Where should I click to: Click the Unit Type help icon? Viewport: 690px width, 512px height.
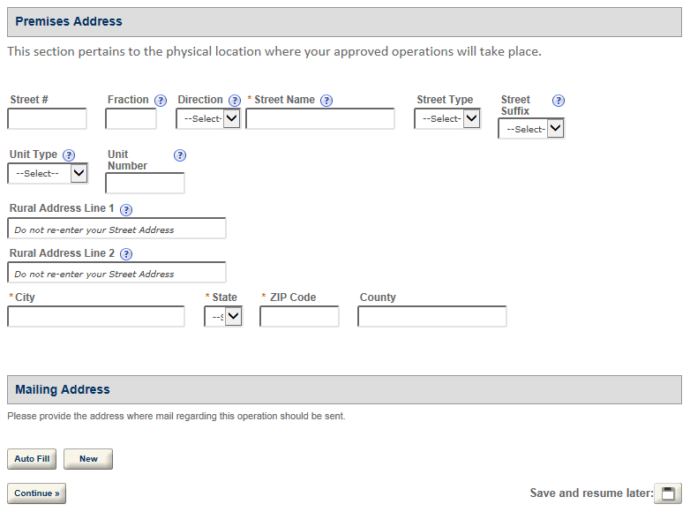[69, 155]
